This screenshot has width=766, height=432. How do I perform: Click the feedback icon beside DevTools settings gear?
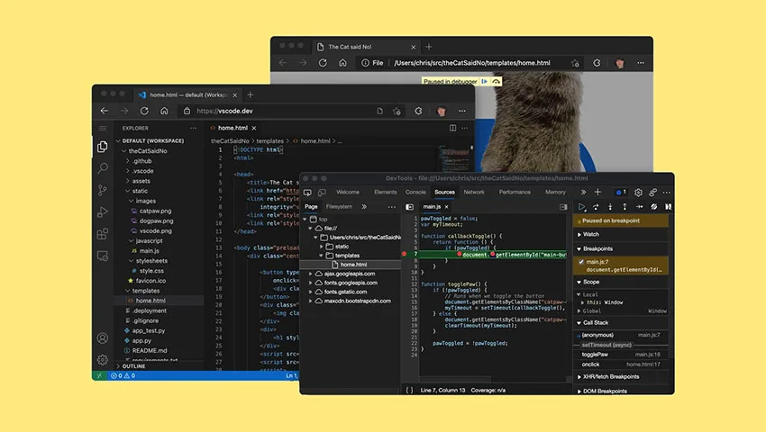pyautogui.click(x=652, y=193)
